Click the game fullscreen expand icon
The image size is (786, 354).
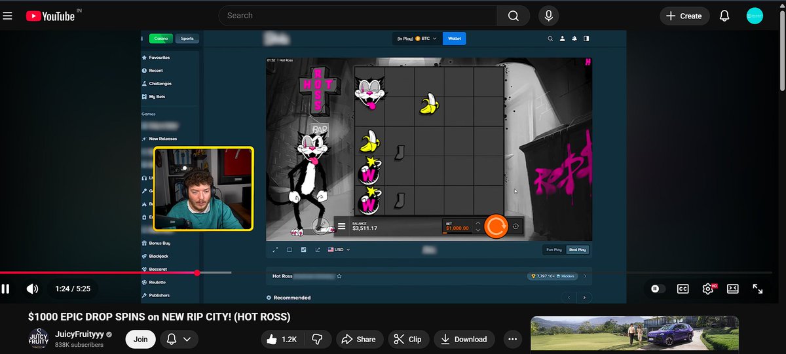274,249
